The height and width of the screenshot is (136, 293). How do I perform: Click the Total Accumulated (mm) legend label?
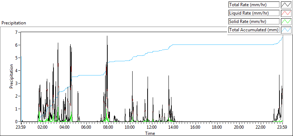pyautogui.click(x=253, y=30)
